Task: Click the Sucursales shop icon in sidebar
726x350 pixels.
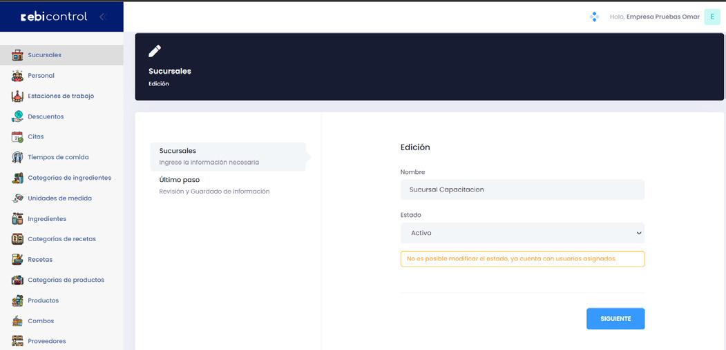Action: click(x=17, y=55)
